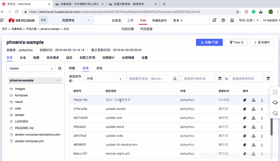Image resolution: width=280 pixels, height=161 pixels.
Task: Switch to the 仪表盘 top menu
Action: pyautogui.click(x=116, y=20)
